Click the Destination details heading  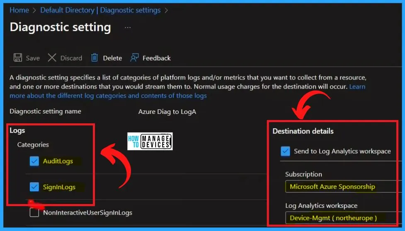[x=303, y=131]
